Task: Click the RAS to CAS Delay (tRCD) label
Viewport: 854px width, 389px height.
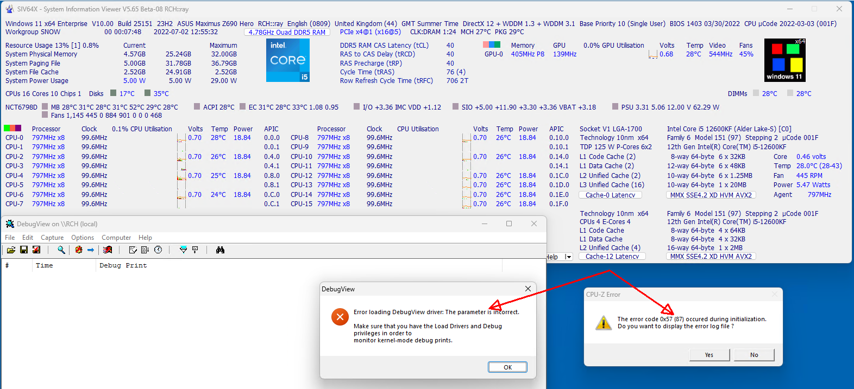Action: [x=378, y=54]
